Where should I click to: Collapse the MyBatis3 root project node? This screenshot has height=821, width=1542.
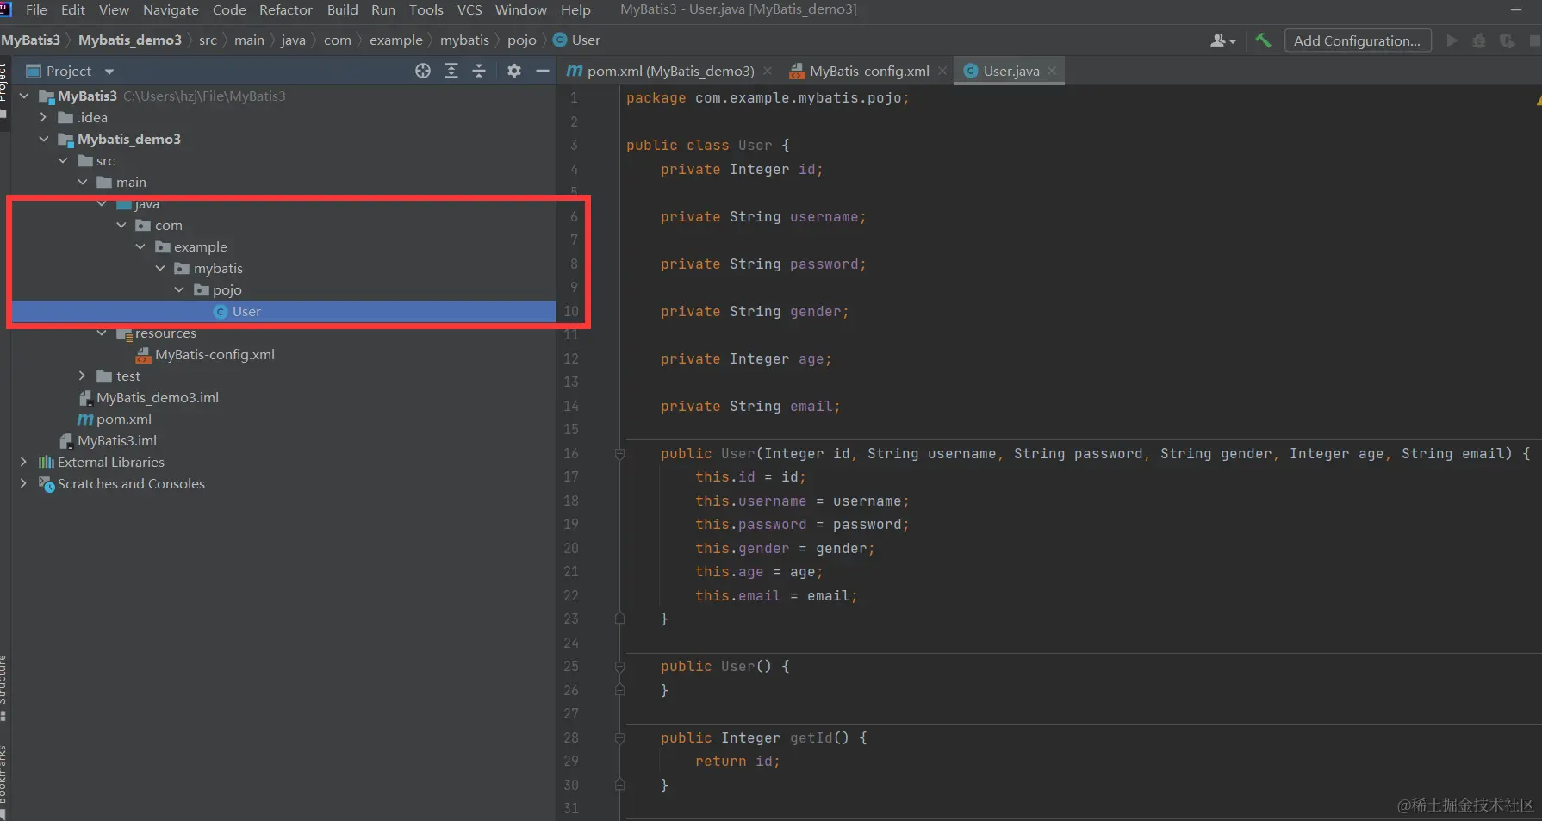click(24, 96)
